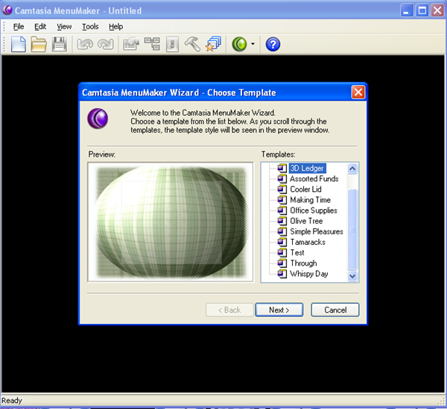Select the Office Supplies template
This screenshot has height=409, width=447.
[x=314, y=210]
